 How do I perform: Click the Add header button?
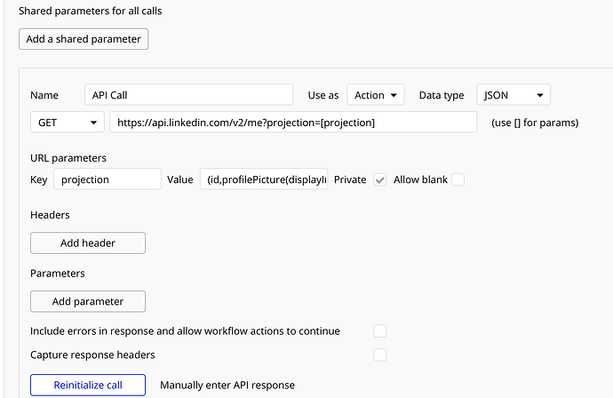(88, 243)
